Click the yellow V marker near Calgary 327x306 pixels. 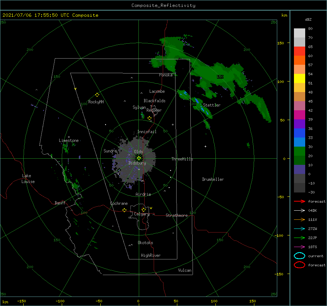(151, 208)
